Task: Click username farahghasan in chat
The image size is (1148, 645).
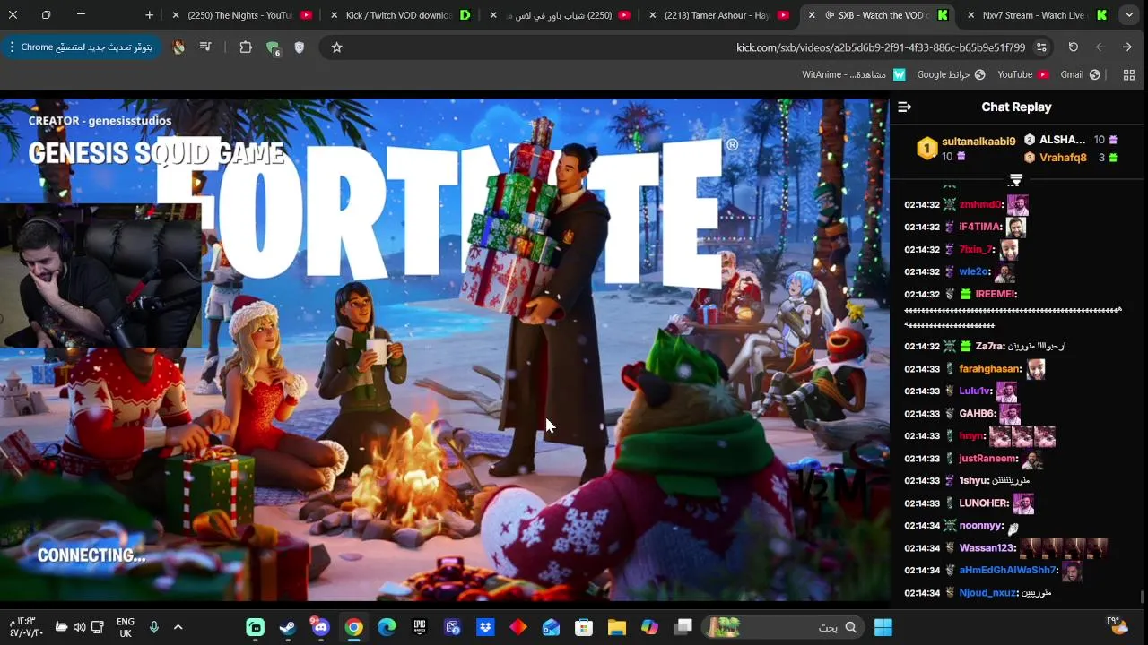Action: tap(990, 368)
